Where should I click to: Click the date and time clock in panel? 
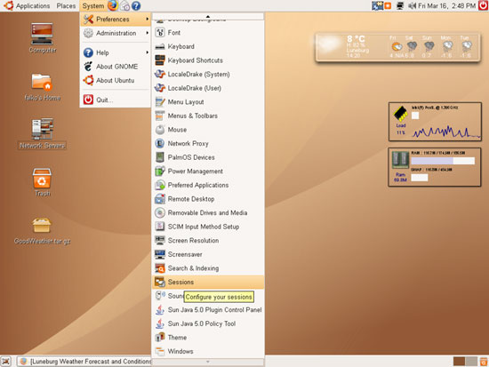click(446, 5)
